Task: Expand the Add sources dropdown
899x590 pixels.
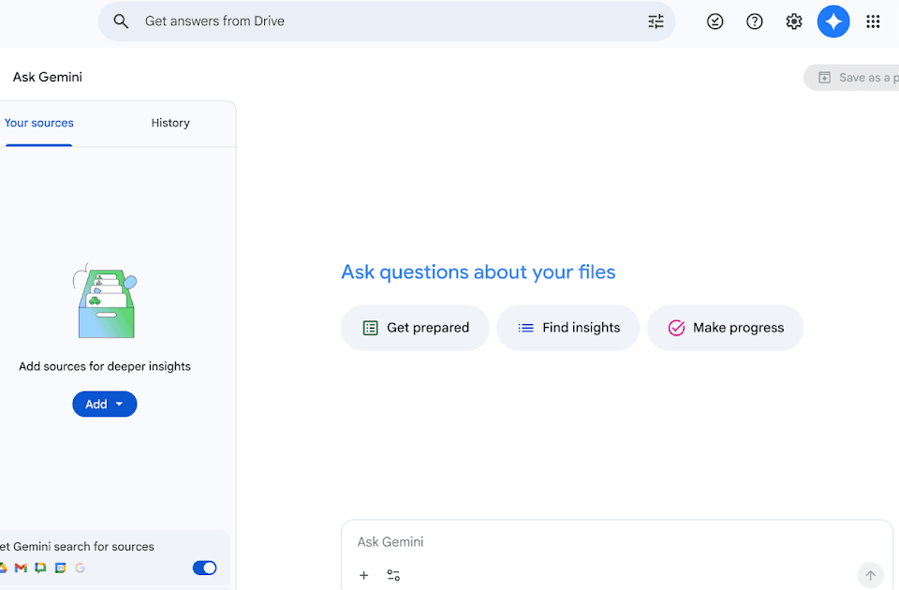Action: click(105, 405)
